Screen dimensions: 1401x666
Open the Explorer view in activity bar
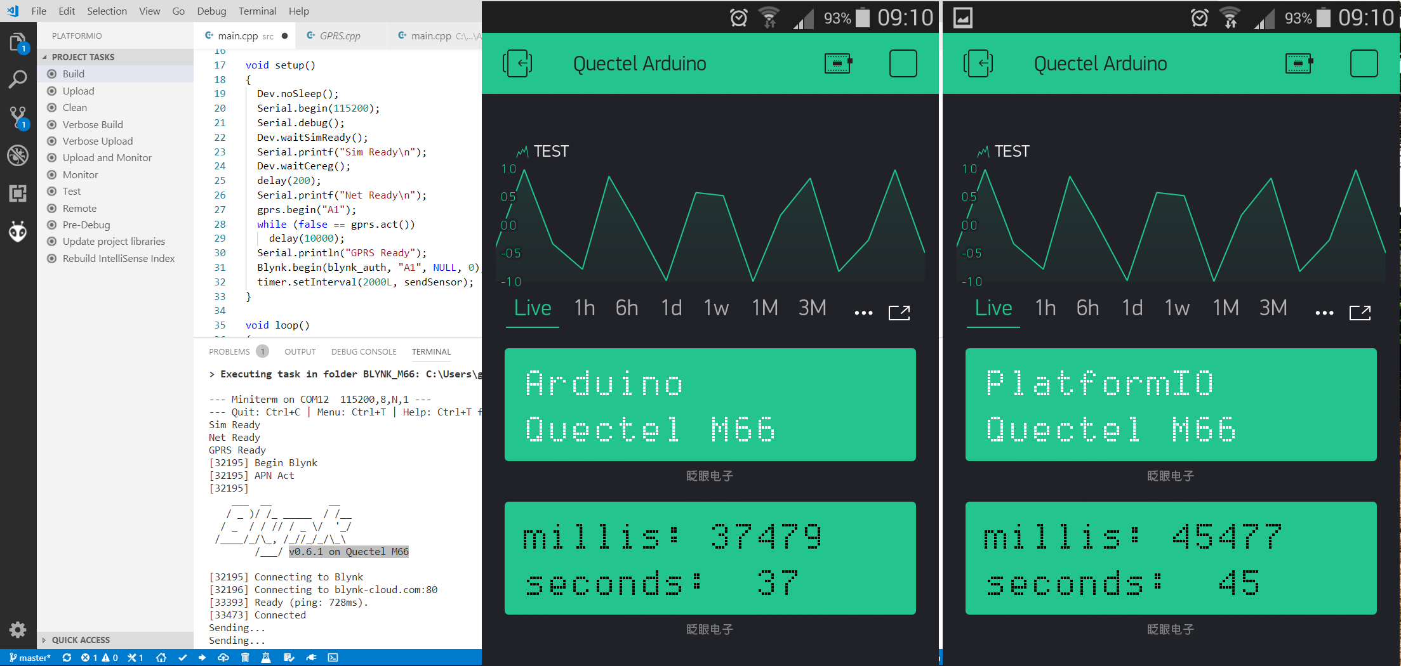pos(18,43)
